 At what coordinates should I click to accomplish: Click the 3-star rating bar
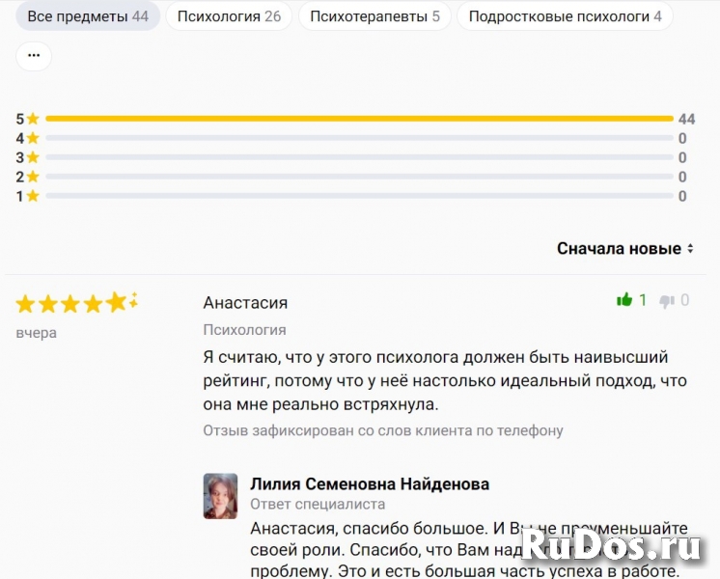pos(360,157)
